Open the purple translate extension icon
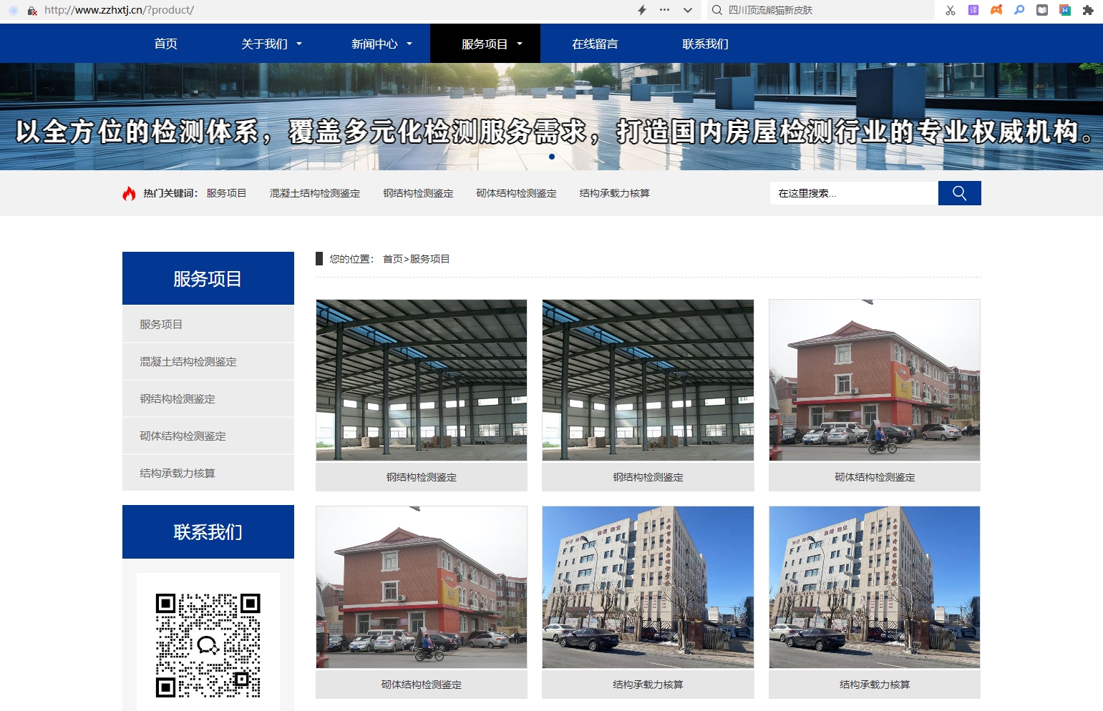 [973, 10]
